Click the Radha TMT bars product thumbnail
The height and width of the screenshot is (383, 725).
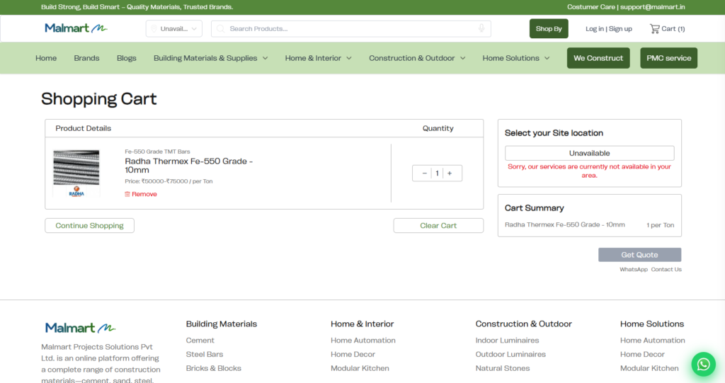click(x=76, y=173)
